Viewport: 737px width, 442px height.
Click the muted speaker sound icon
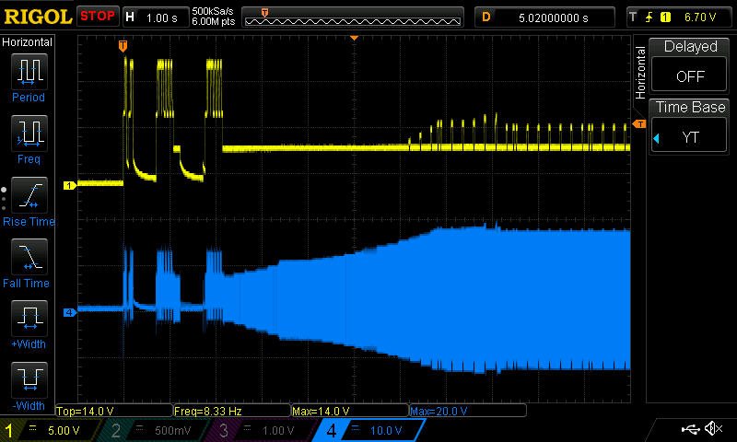click(x=713, y=428)
